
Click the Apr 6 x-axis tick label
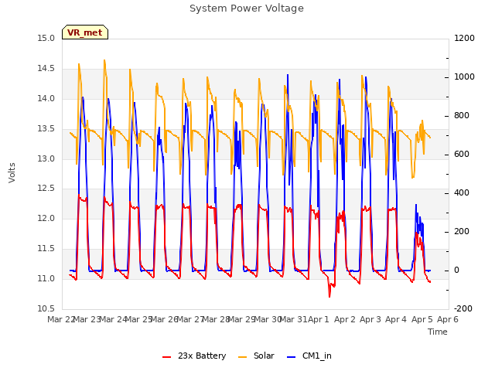point(448,319)
